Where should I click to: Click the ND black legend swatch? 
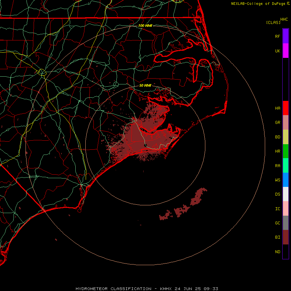[x=286, y=252]
